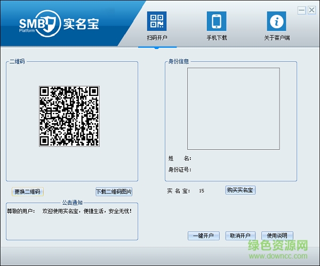The width and height of the screenshot is (320, 266).
Task: Click the 公告通知 welcome message text
Action: click(x=69, y=211)
